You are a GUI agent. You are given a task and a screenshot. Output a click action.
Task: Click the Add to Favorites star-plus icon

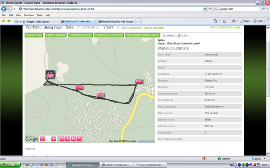click(9, 21)
